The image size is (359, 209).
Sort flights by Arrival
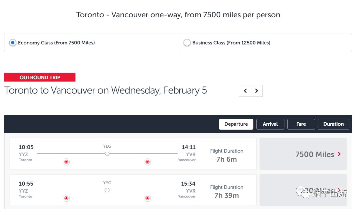pos(270,124)
